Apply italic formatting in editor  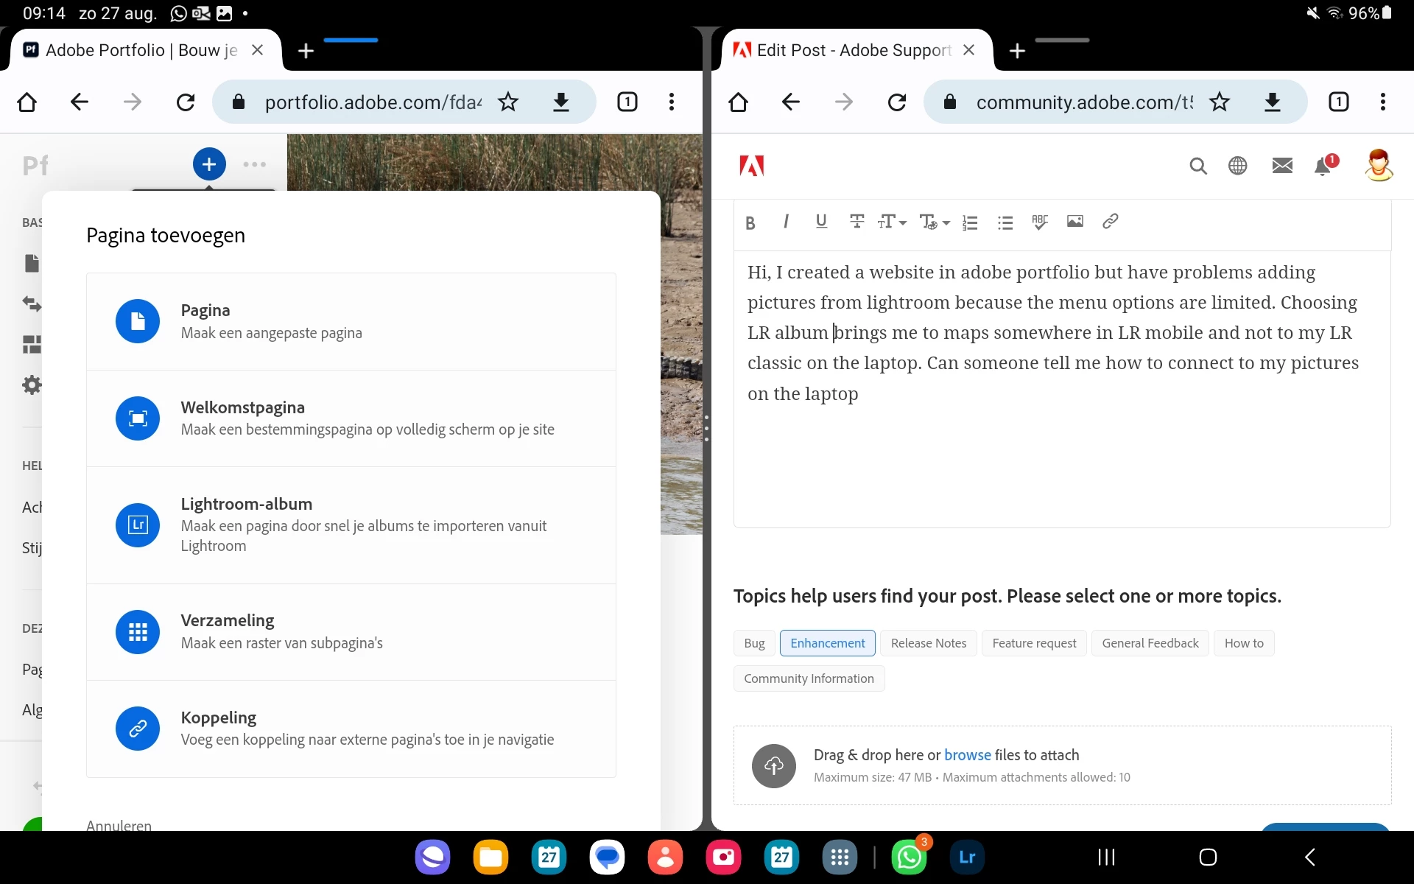786,222
